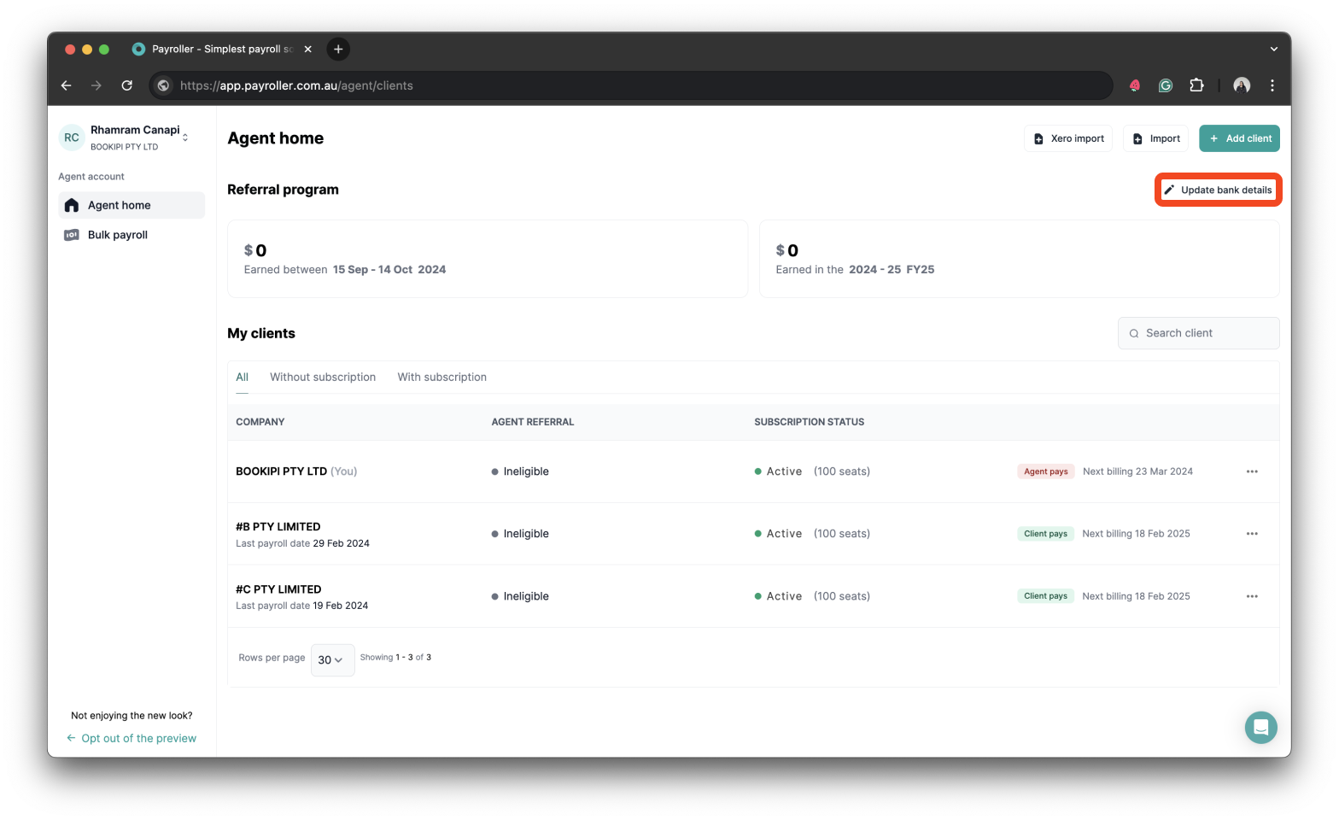Reload the page with refresh icon
This screenshot has width=1339, height=820.
127,85
